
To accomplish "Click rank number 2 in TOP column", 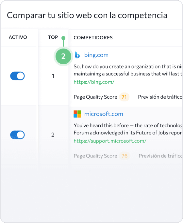I will (53, 135).
